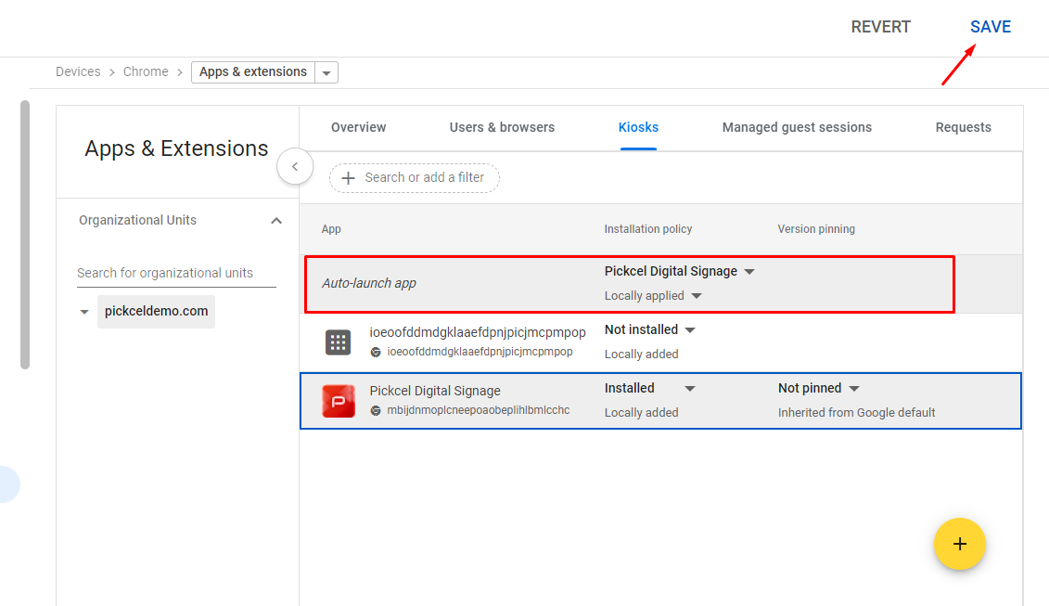1049x606 pixels.
Task: Click the Auto-launch app label
Action: pyautogui.click(x=368, y=283)
